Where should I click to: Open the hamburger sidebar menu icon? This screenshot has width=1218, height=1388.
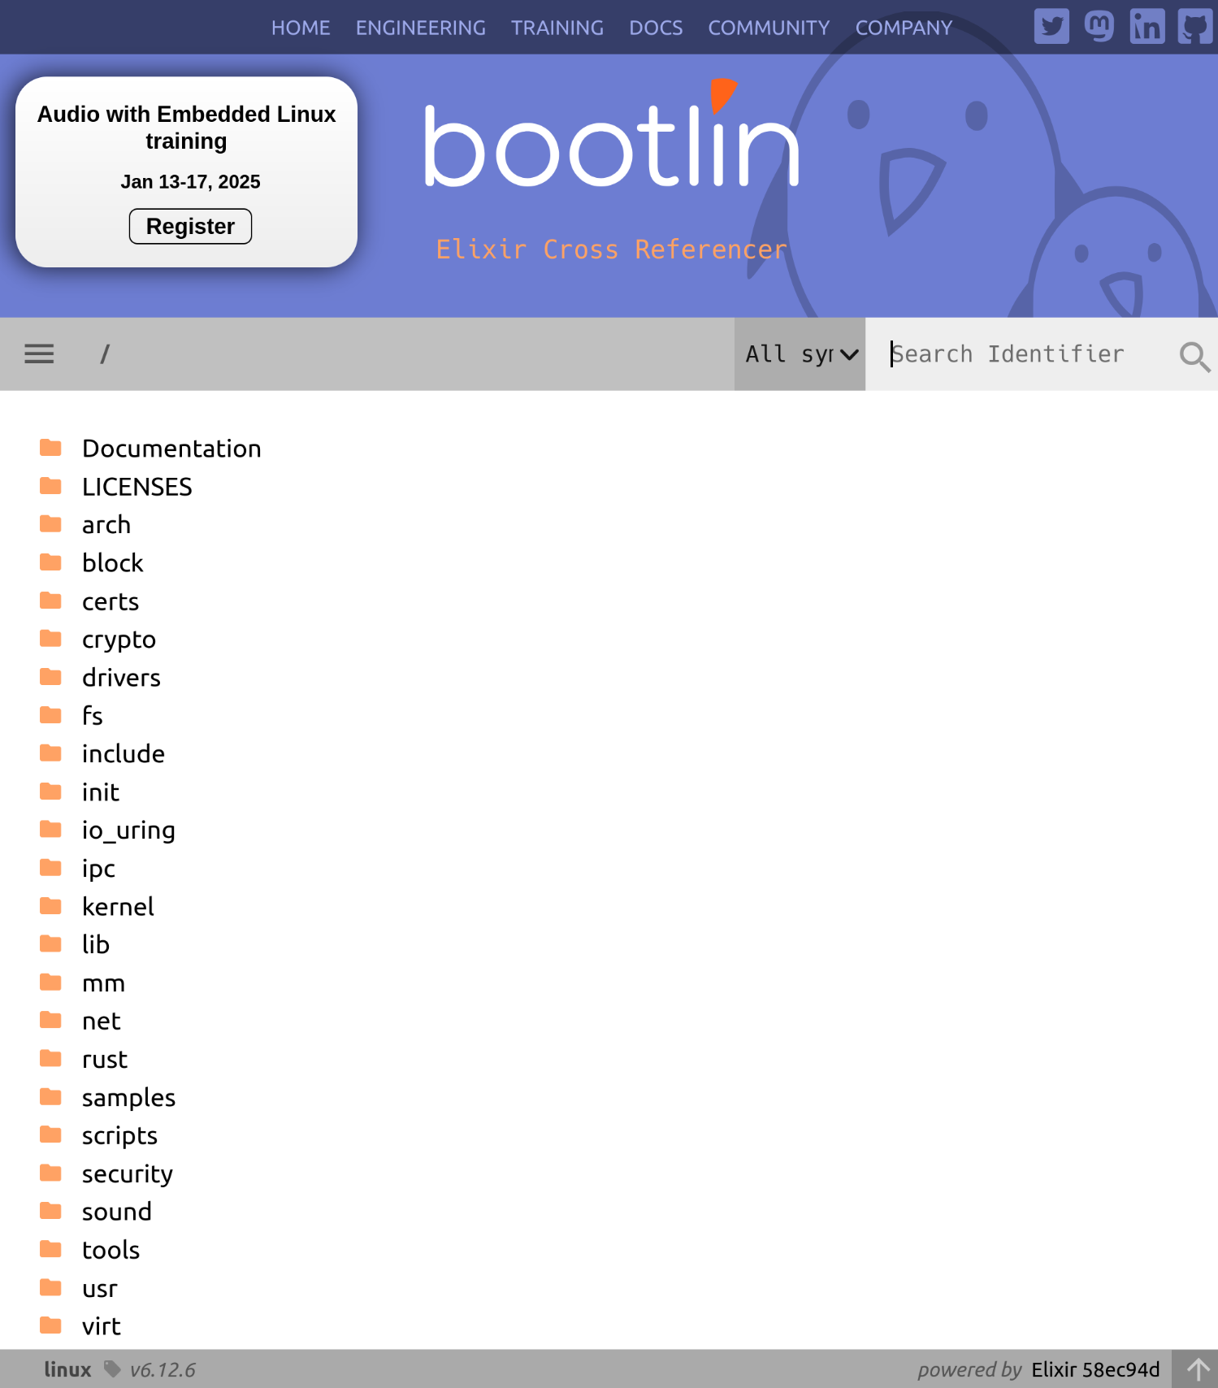(x=39, y=354)
